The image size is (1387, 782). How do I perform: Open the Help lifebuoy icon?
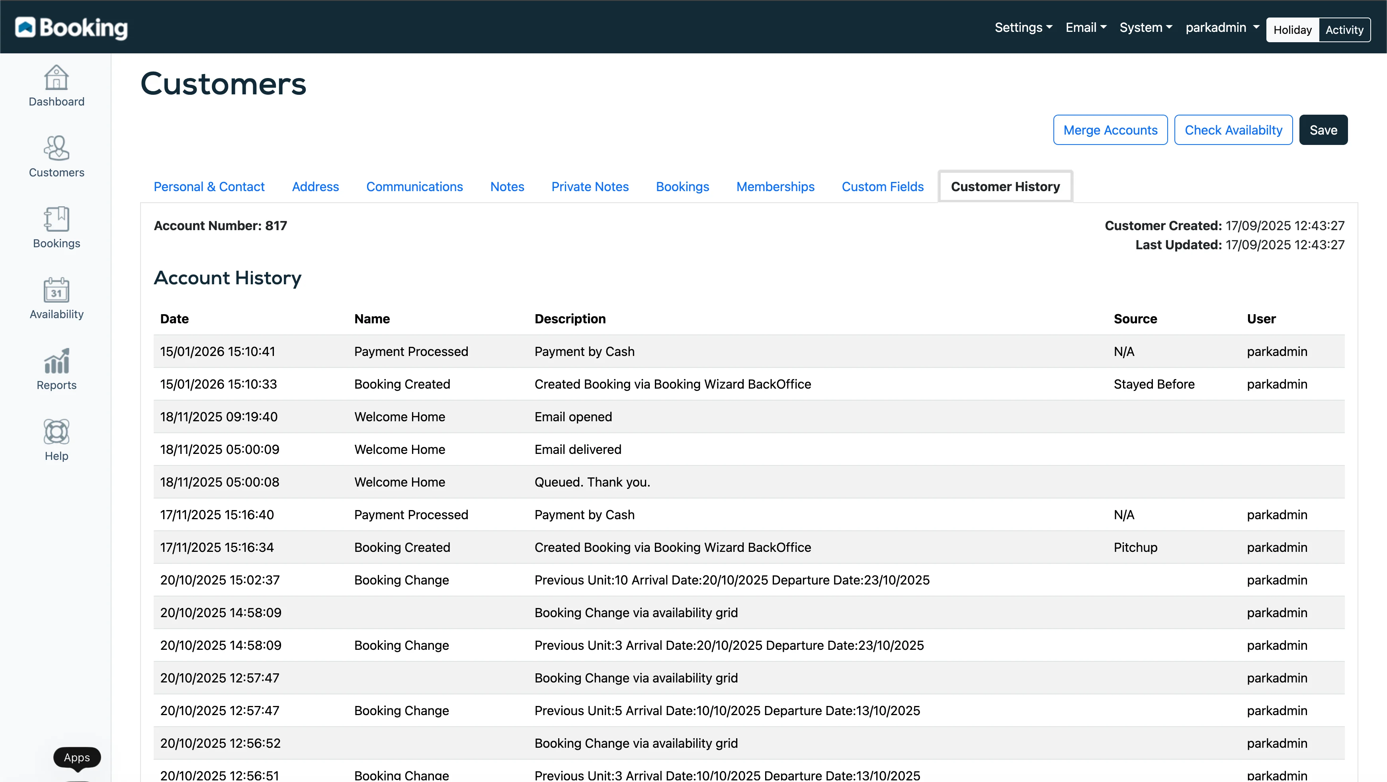(56, 432)
